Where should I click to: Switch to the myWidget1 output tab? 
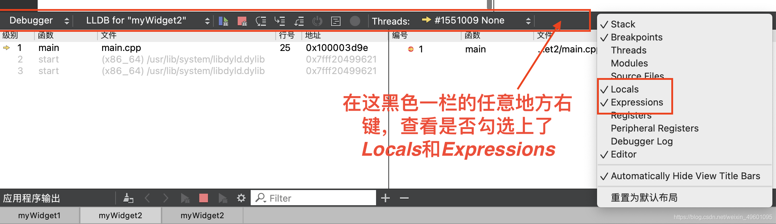click(39, 216)
